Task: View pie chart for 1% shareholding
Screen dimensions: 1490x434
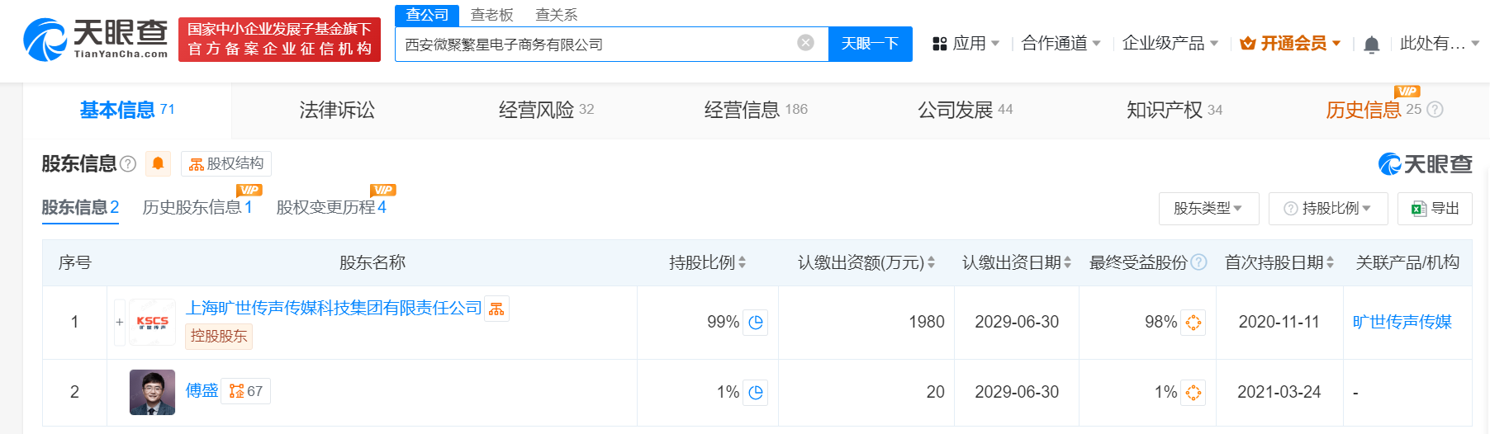Action: (756, 393)
